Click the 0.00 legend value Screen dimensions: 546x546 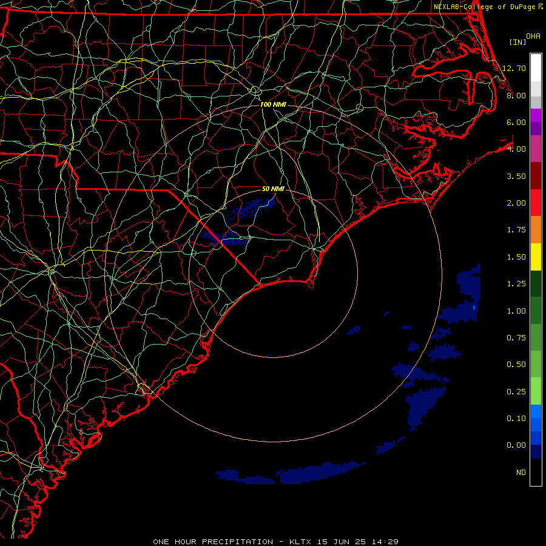click(516, 445)
